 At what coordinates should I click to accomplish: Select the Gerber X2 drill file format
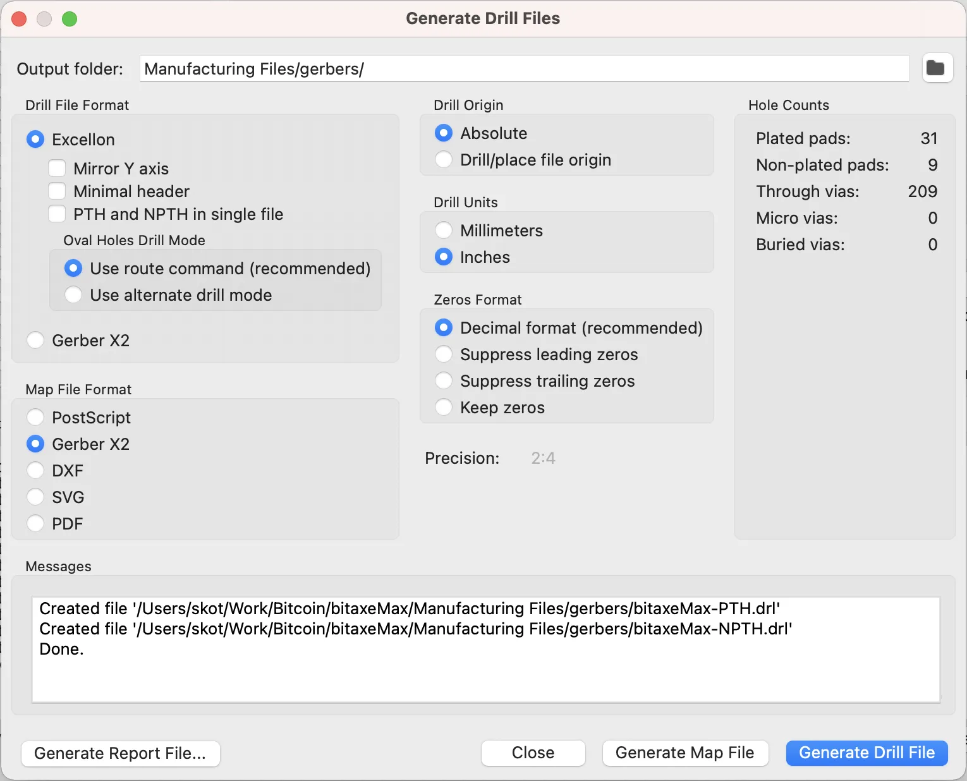pos(35,340)
